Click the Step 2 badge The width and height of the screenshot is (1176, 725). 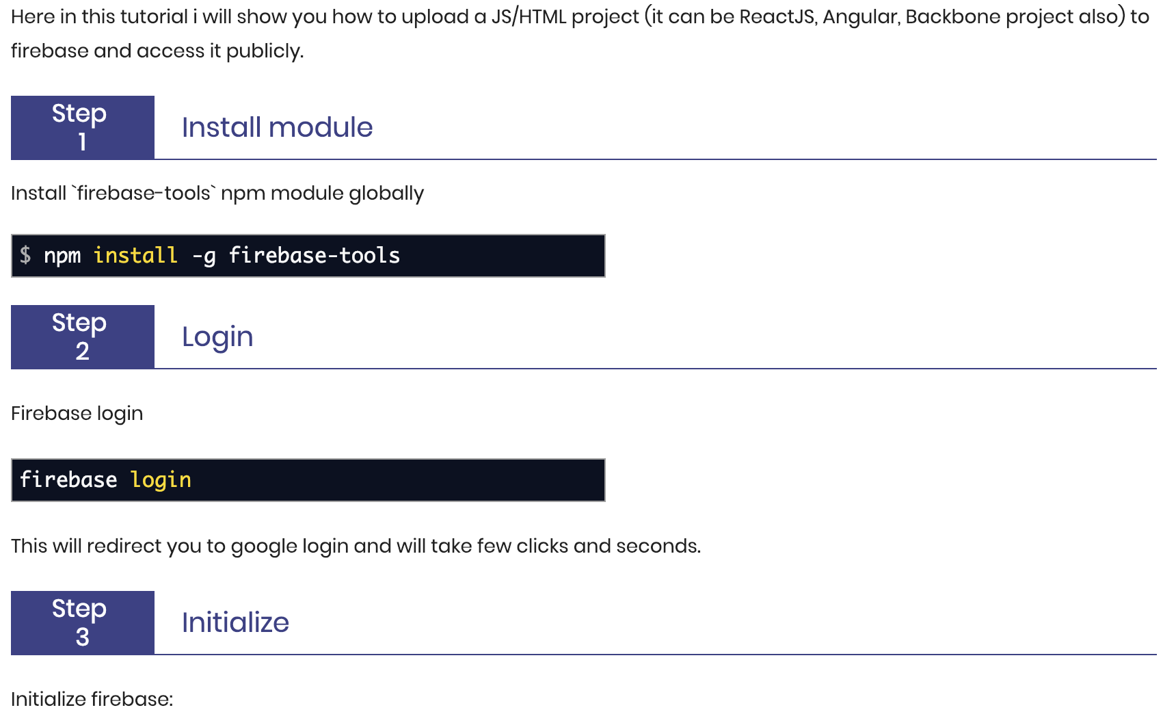pyautogui.click(x=83, y=337)
